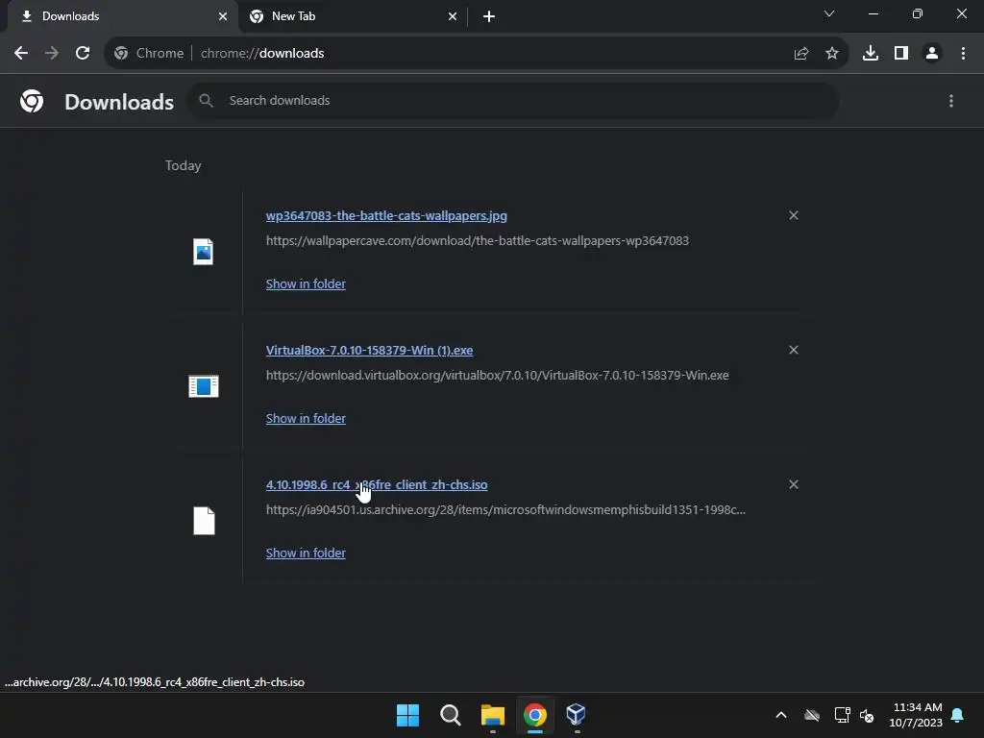
Task: Click the browser forward arrow
Action: [x=52, y=54]
